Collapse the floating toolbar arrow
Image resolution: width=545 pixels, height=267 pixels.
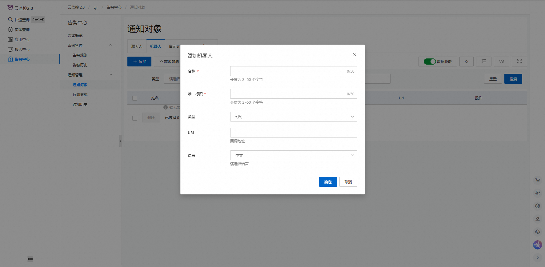tap(538, 258)
